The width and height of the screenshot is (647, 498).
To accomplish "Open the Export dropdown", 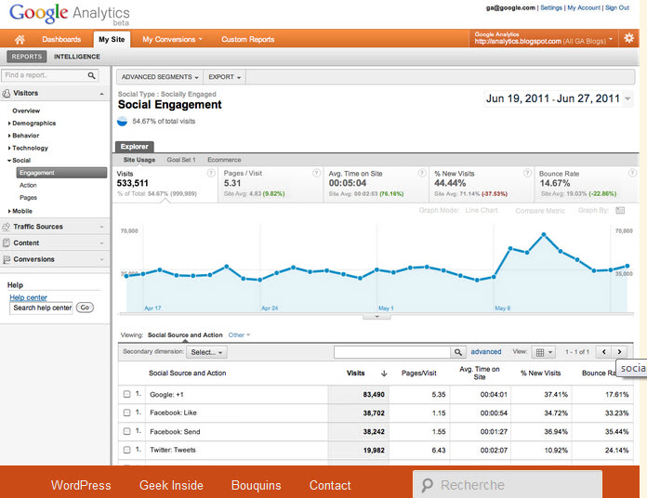I will click(224, 77).
